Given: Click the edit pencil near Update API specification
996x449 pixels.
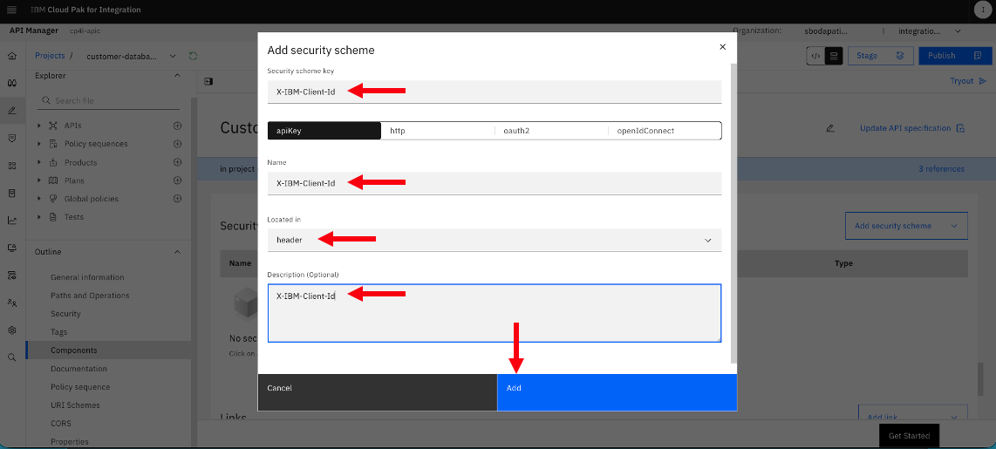Looking at the screenshot, I should click(829, 128).
